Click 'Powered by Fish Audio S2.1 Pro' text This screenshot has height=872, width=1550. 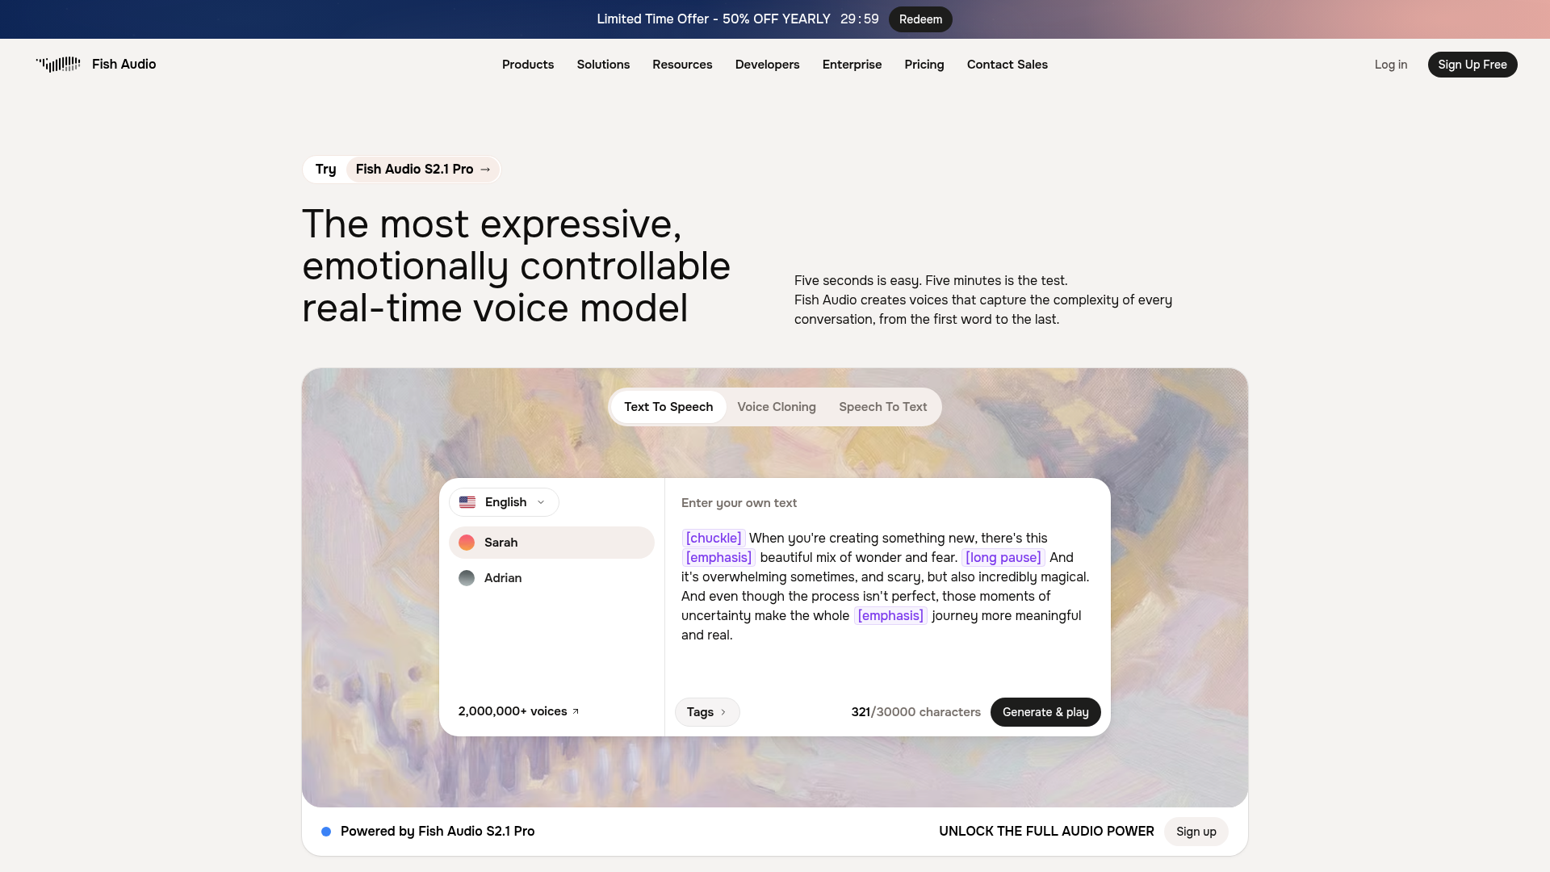click(x=438, y=832)
